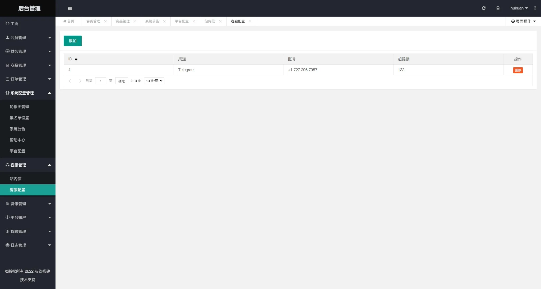The height and width of the screenshot is (289, 541).
Task: Switch to the 系统公告 tab
Action: (152, 21)
